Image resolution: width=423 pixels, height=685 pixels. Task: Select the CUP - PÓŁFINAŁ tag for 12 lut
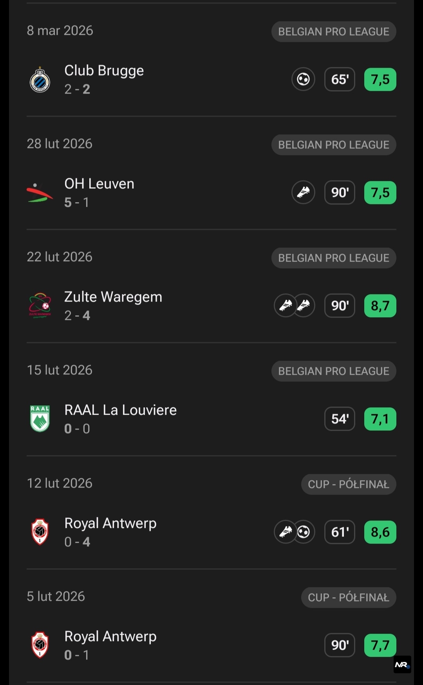(x=349, y=484)
